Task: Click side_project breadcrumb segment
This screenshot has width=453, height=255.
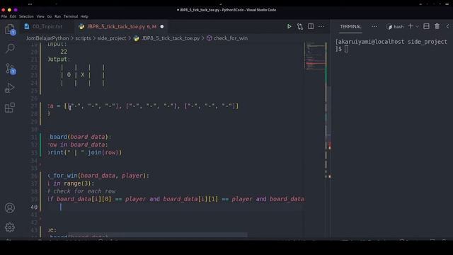Action: click(x=112, y=38)
